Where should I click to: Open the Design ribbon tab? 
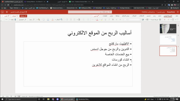tap(148, 16)
